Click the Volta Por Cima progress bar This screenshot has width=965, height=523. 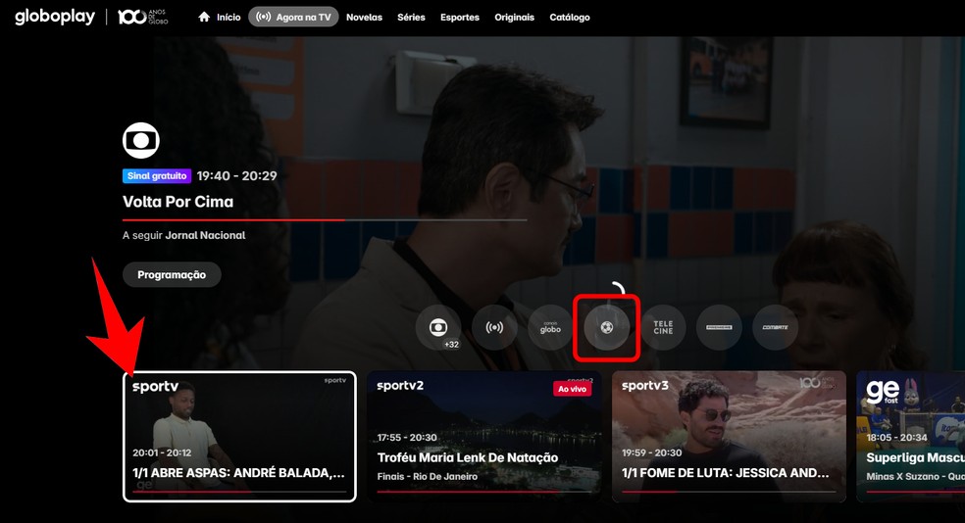point(325,219)
